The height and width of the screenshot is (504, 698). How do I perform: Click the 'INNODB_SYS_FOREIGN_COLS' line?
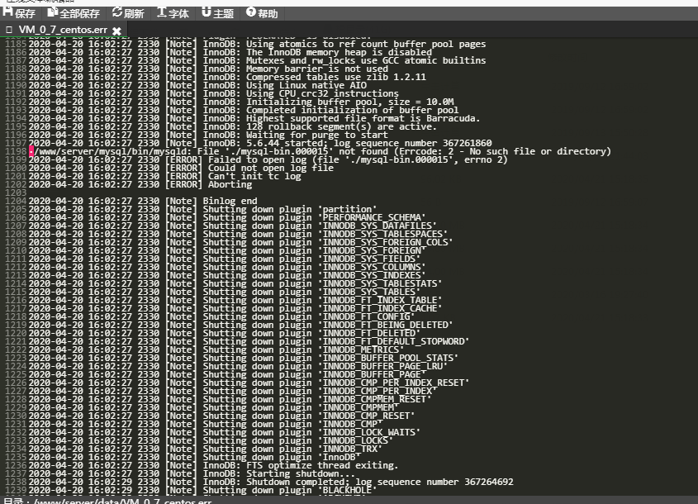(x=240, y=242)
